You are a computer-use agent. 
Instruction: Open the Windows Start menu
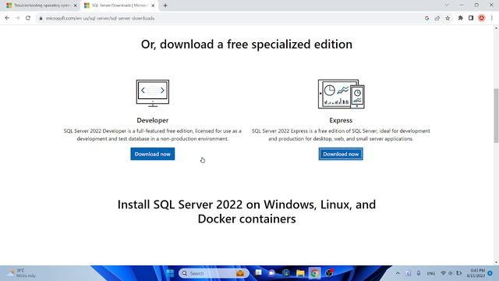pos(170,273)
